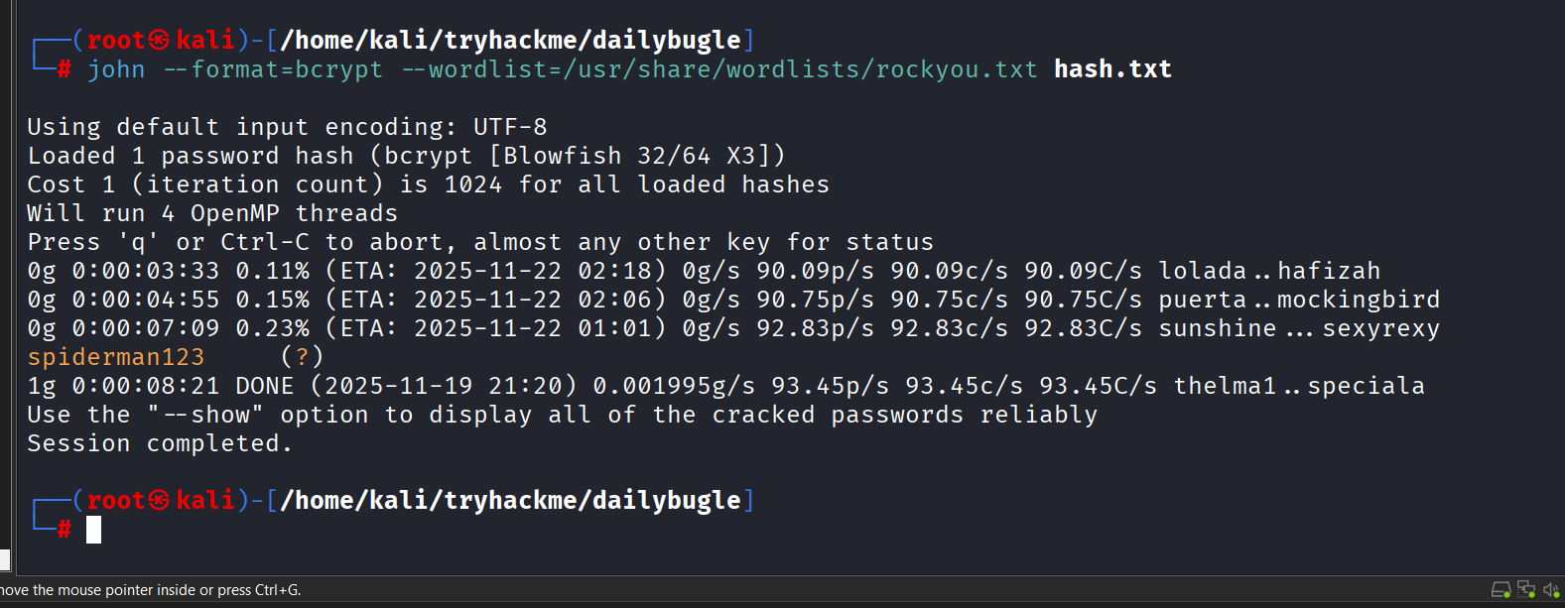Click the "Session completed." line
1565x608 pixels.
(x=160, y=443)
